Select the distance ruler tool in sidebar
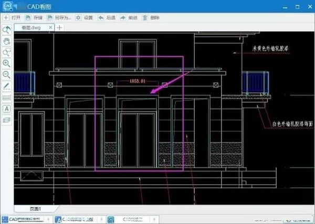Screen dimensions: 315x224 point(7,98)
